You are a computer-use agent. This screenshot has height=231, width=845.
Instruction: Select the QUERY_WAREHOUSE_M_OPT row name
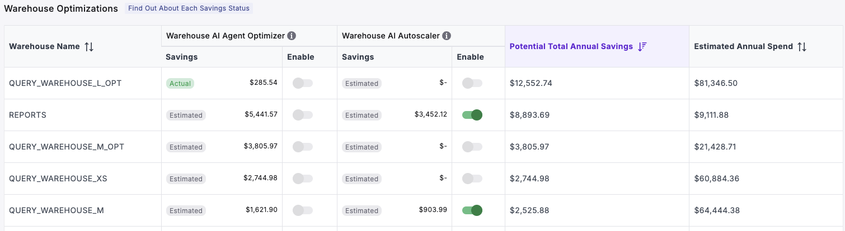(x=67, y=147)
